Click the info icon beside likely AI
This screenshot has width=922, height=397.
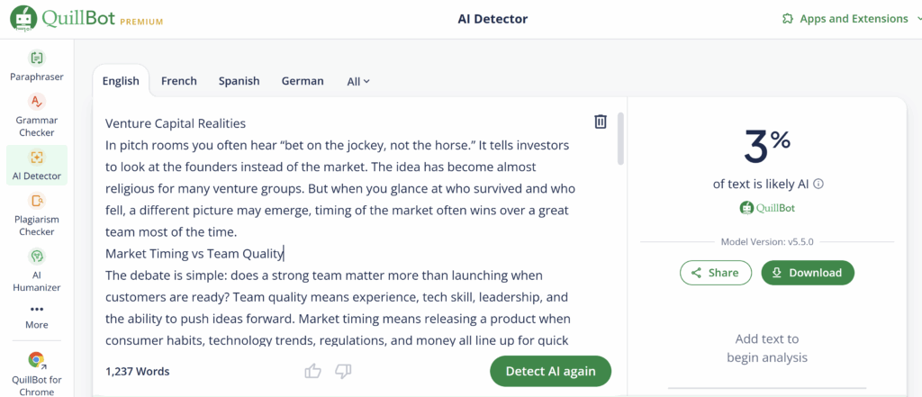point(818,184)
